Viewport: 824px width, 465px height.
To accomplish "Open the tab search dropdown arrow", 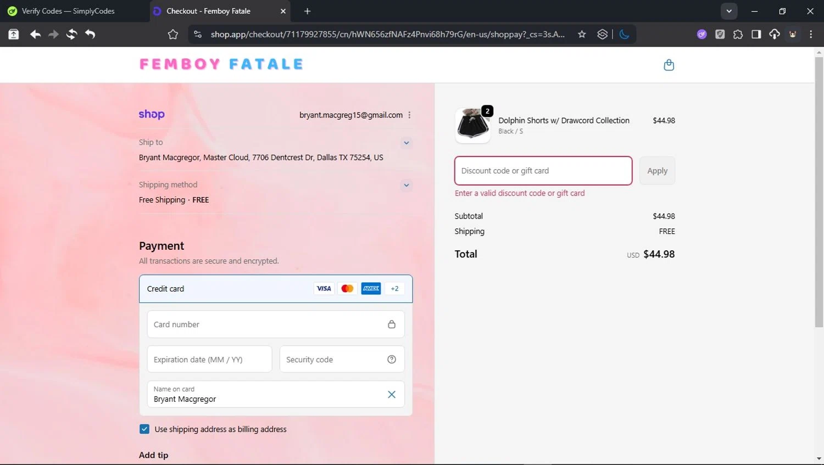I will tap(729, 11).
